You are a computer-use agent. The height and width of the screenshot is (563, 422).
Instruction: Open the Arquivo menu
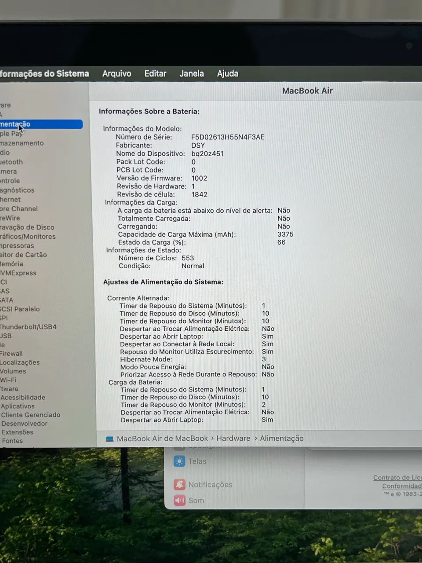(x=116, y=73)
